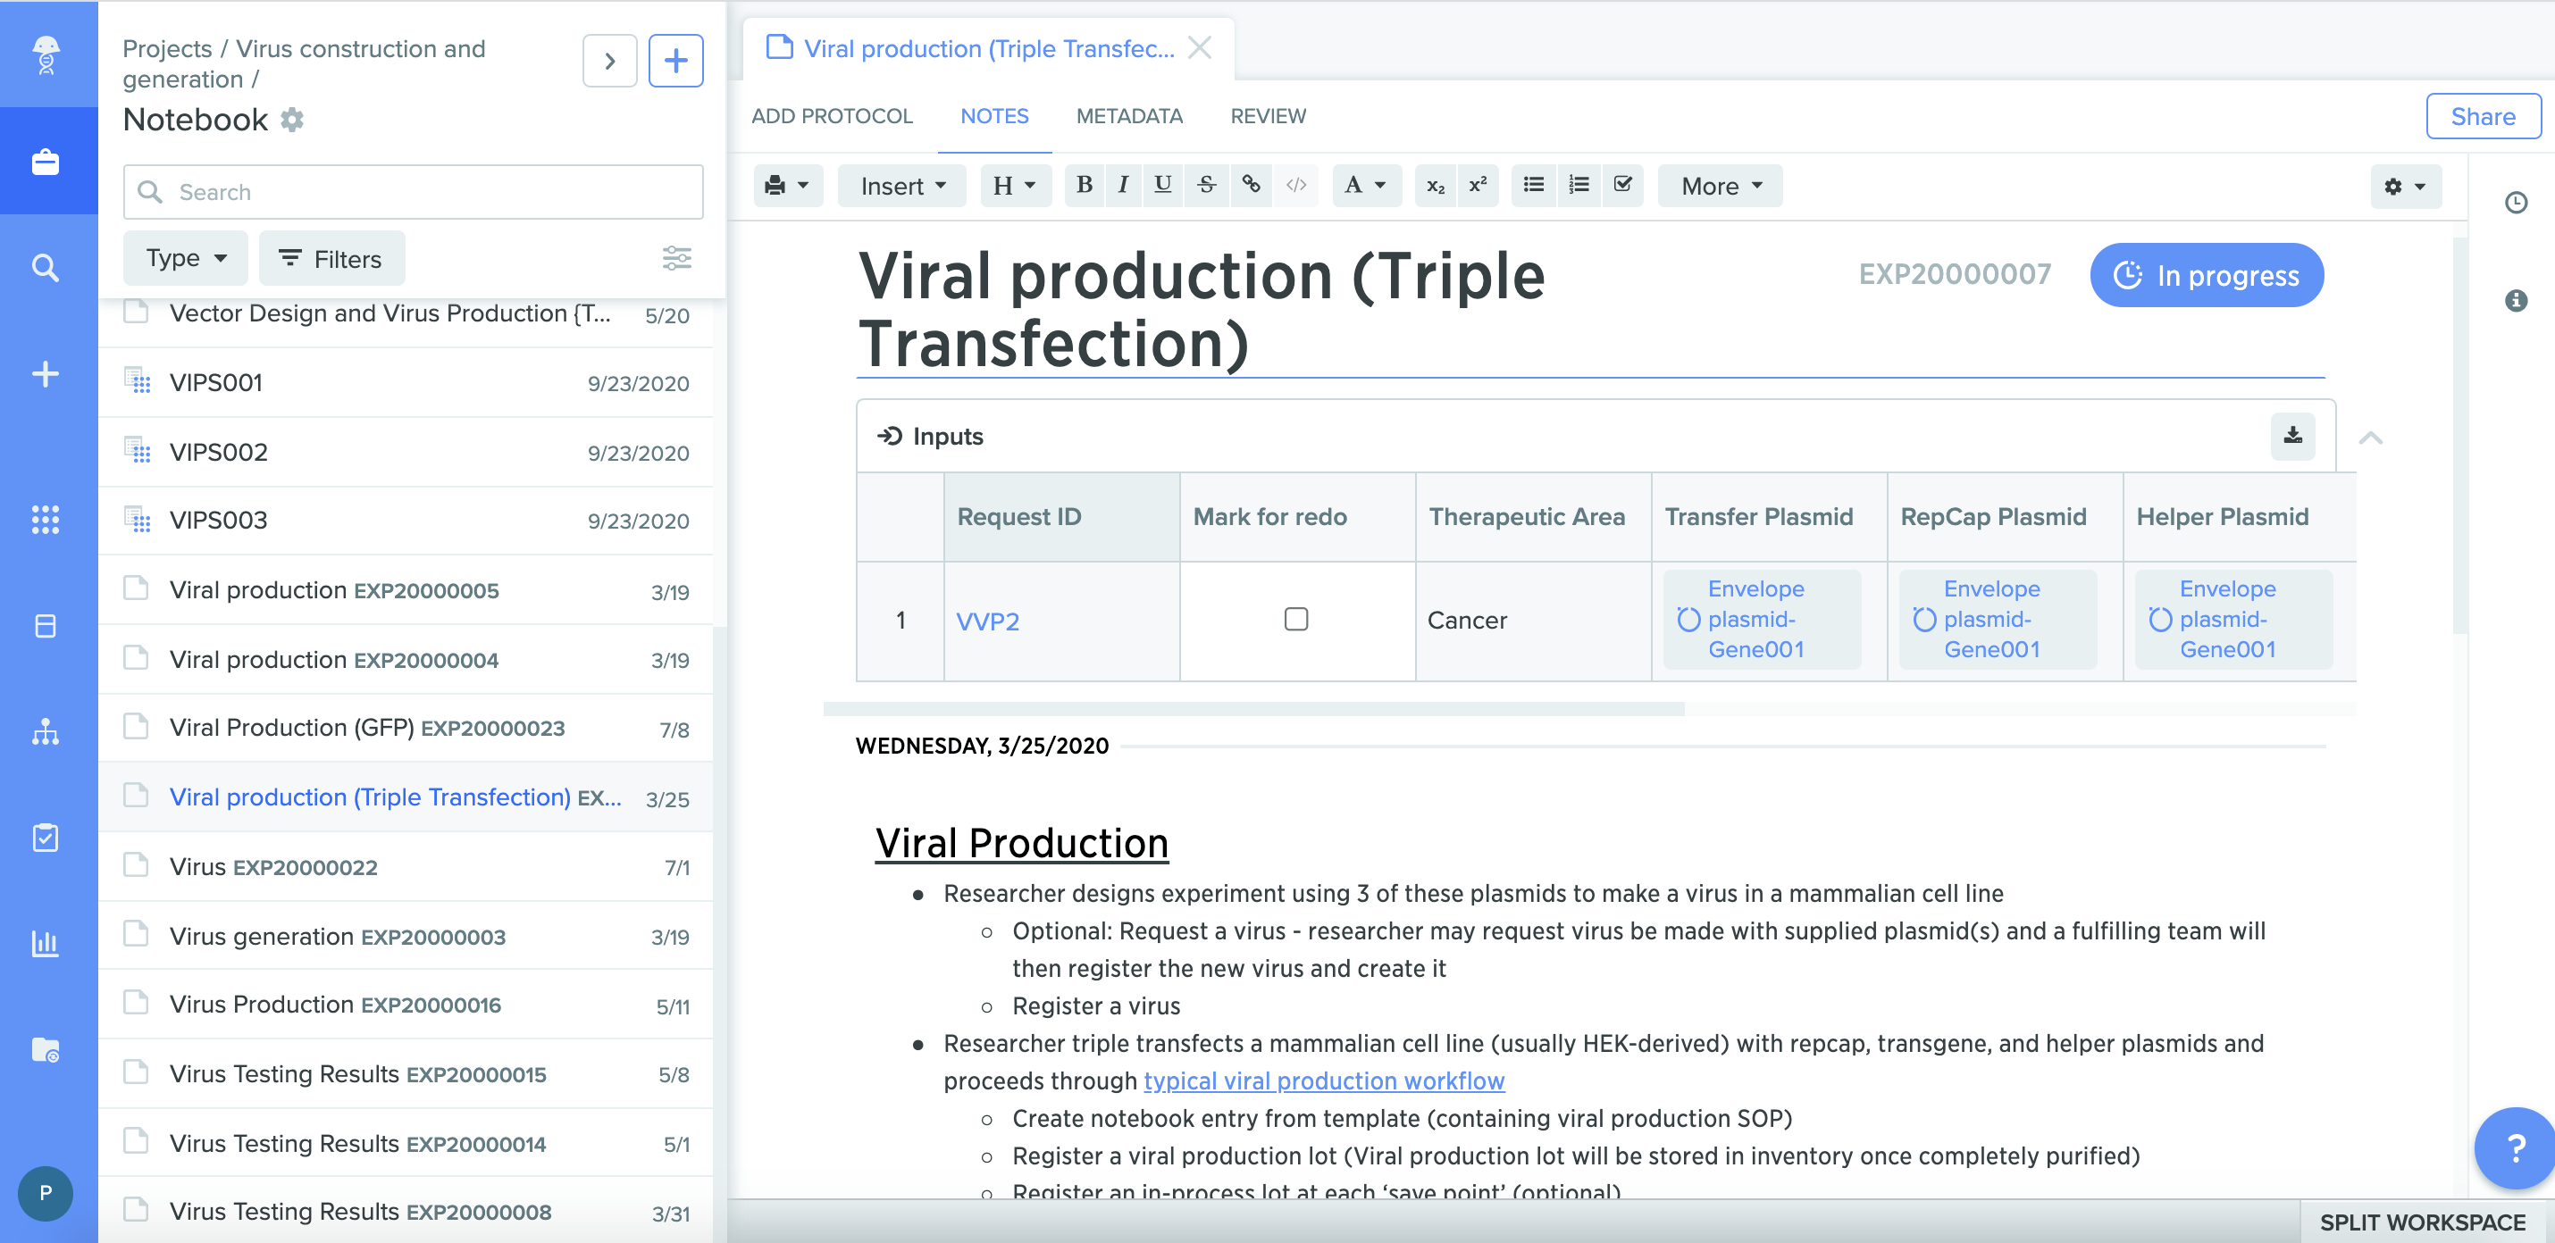Apply bold formatting
Image resolution: width=2555 pixels, height=1243 pixels.
[x=1085, y=186]
